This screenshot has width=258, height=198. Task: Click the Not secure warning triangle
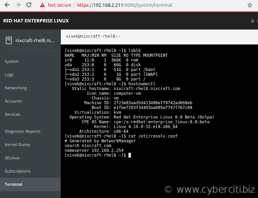[x=43, y=5]
